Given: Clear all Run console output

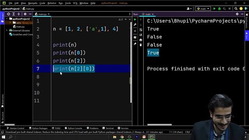Looking at the screenshot, I should click(141, 45).
